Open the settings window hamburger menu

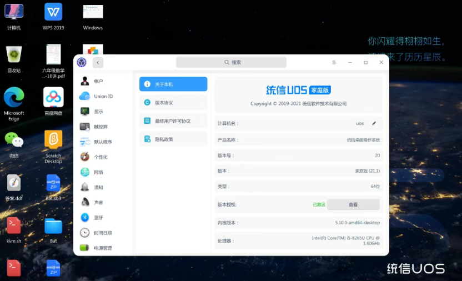[334, 62]
